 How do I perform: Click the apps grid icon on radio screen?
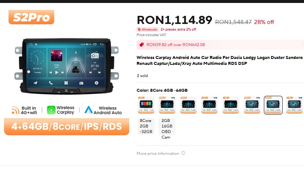(x=66, y=83)
